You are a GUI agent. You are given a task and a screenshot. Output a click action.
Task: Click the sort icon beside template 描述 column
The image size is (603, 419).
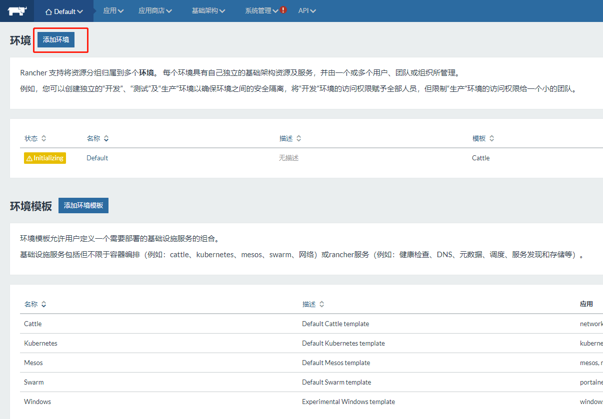321,304
